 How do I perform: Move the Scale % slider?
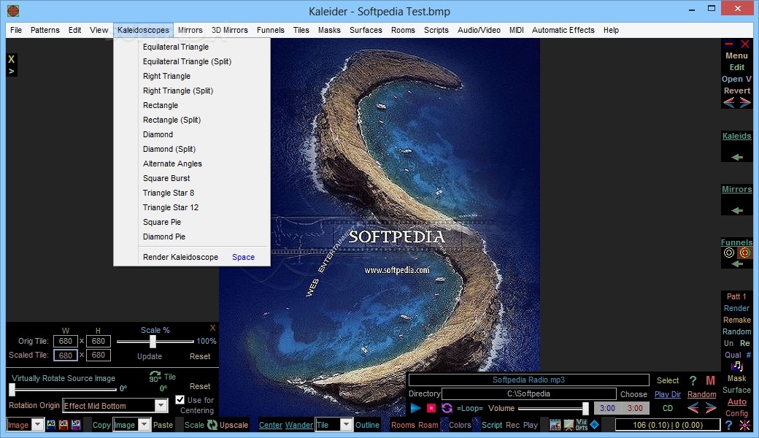click(153, 341)
